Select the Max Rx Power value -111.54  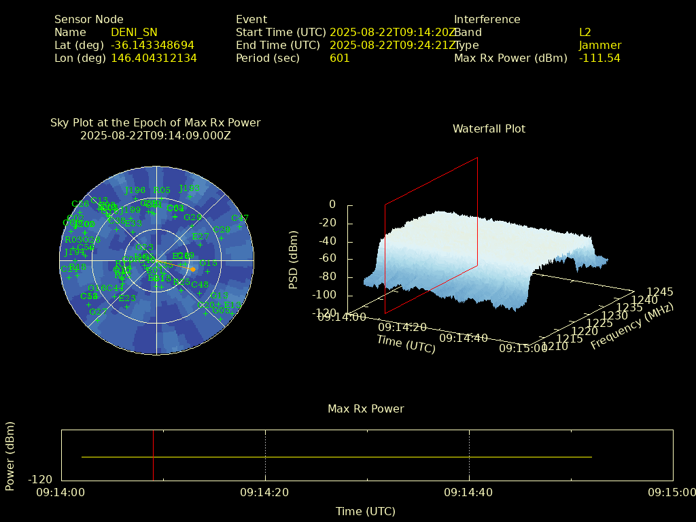tap(599, 58)
